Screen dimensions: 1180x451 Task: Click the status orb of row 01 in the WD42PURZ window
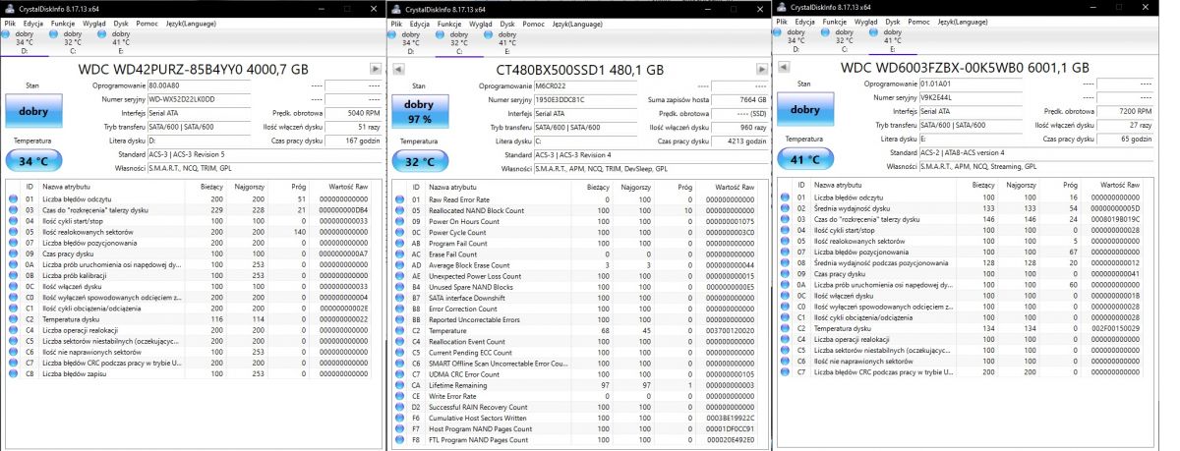[14, 197]
